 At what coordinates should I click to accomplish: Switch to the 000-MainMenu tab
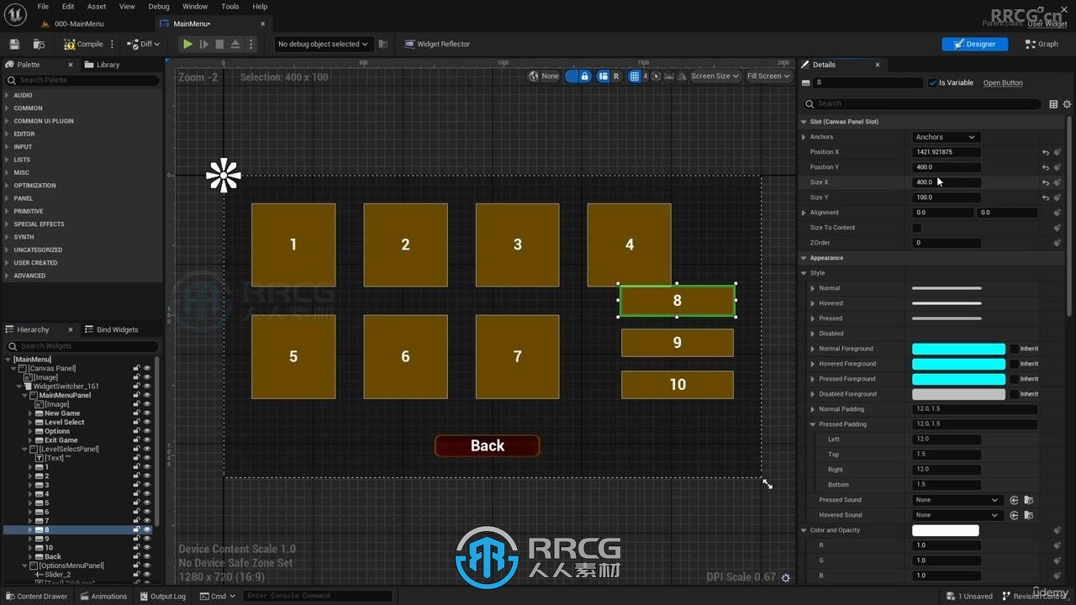pos(79,24)
